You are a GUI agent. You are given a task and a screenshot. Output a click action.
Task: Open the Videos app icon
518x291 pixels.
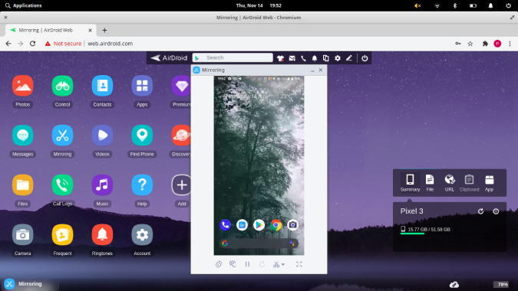pos(102,135)
